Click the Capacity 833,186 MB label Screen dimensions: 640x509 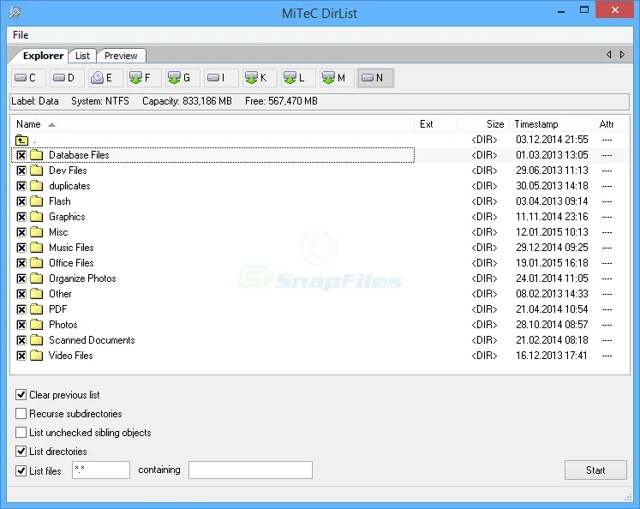coord(187,101)
